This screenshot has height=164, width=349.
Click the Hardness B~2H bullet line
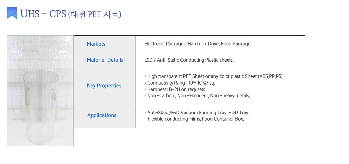tap(175, 89)
